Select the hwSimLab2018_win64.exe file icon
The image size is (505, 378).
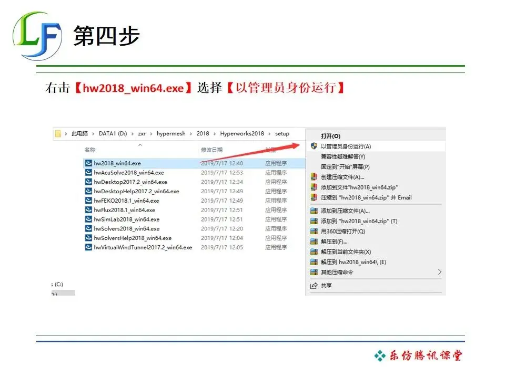click(x=88, y=219)
